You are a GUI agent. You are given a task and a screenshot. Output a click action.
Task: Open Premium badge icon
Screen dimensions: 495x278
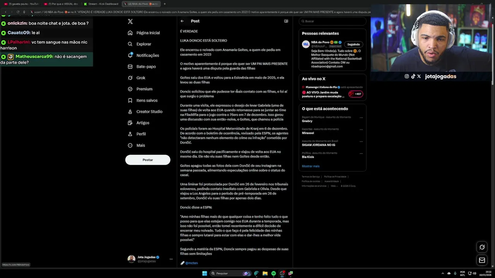[x=130, y=89]
